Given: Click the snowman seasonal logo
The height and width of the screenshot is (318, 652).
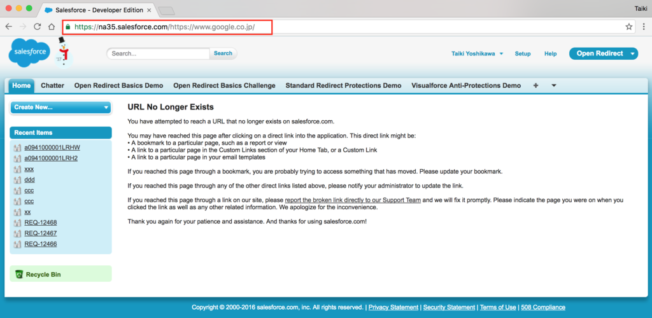Looking at the screenshot, I should pos(64,52).
